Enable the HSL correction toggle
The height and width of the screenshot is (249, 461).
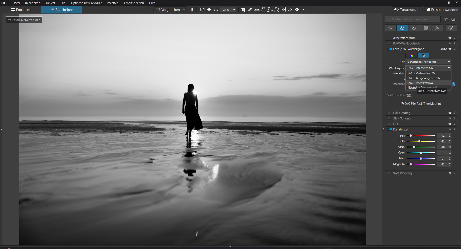click(x=390, y=124)
